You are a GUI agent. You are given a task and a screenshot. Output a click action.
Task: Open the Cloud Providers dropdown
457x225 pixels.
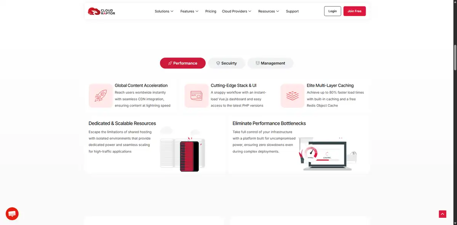[x=236, y=11]
